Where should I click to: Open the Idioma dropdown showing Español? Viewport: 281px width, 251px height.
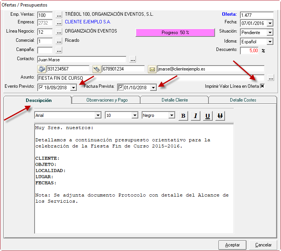[270, 42]
